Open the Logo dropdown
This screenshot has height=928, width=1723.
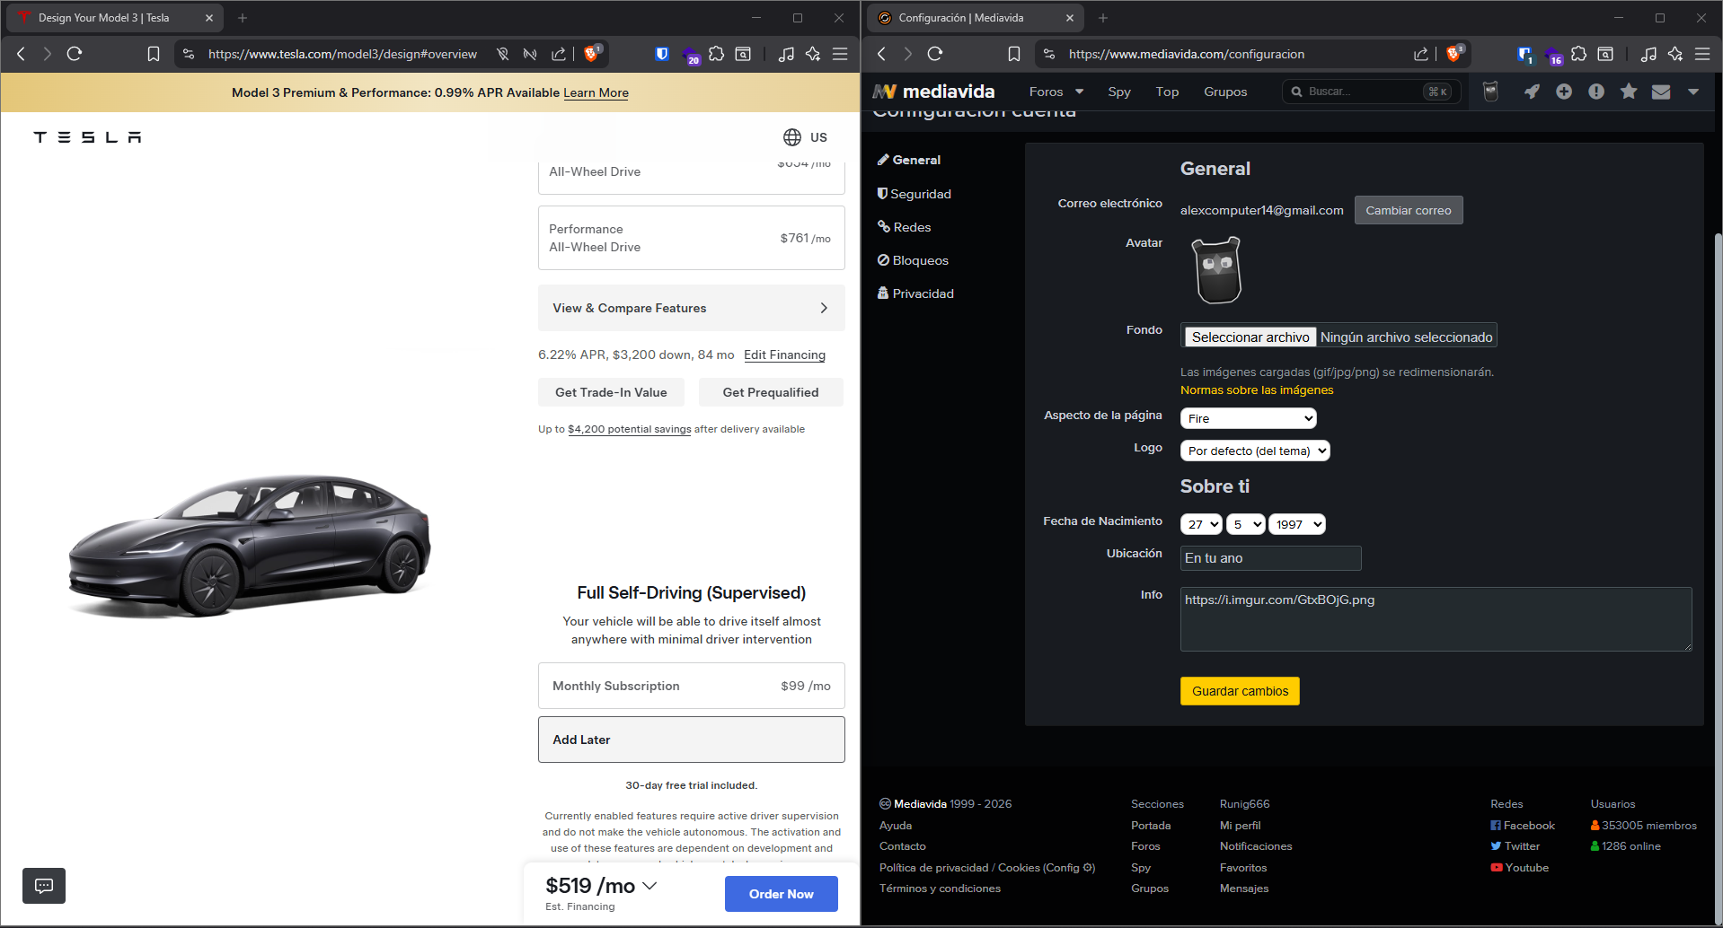click(x=1255, y=451)
